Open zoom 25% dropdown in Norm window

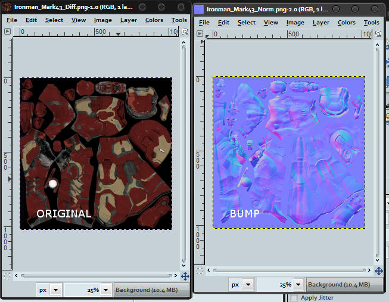(298, 284)
